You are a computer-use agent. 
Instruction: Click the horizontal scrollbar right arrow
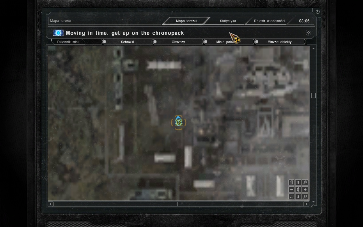pos(307,204)
